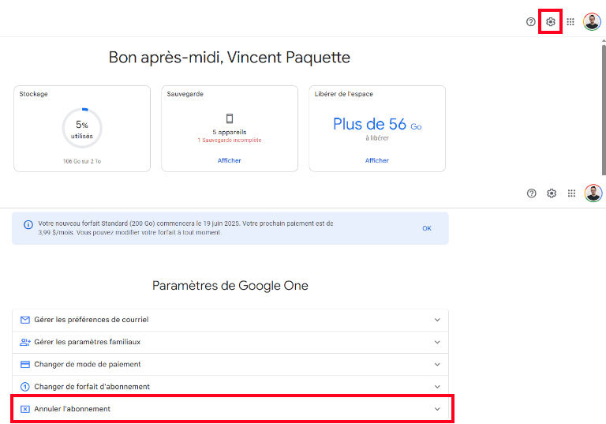This screenshot has width=606, height=424.
Task: Expand Annuler l'abonnement chevron
Action: coord(437,409)
